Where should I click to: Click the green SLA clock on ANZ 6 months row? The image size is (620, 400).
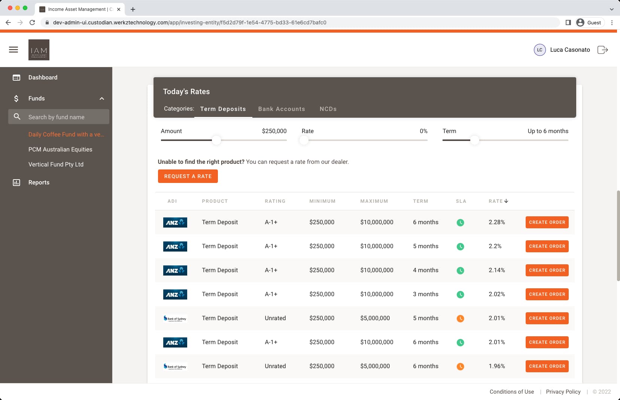[461, 222]
